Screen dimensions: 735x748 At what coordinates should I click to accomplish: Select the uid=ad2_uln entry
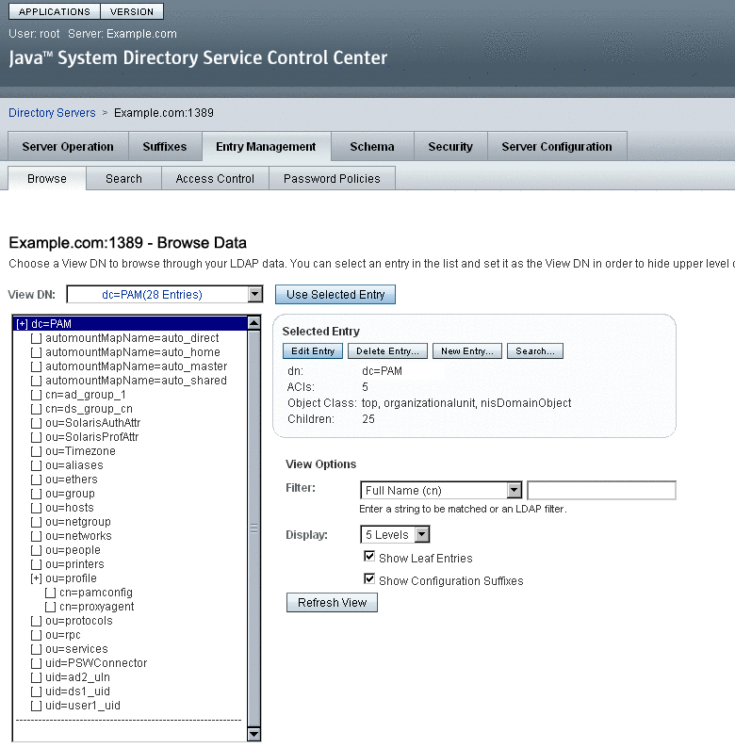(77, 677)
